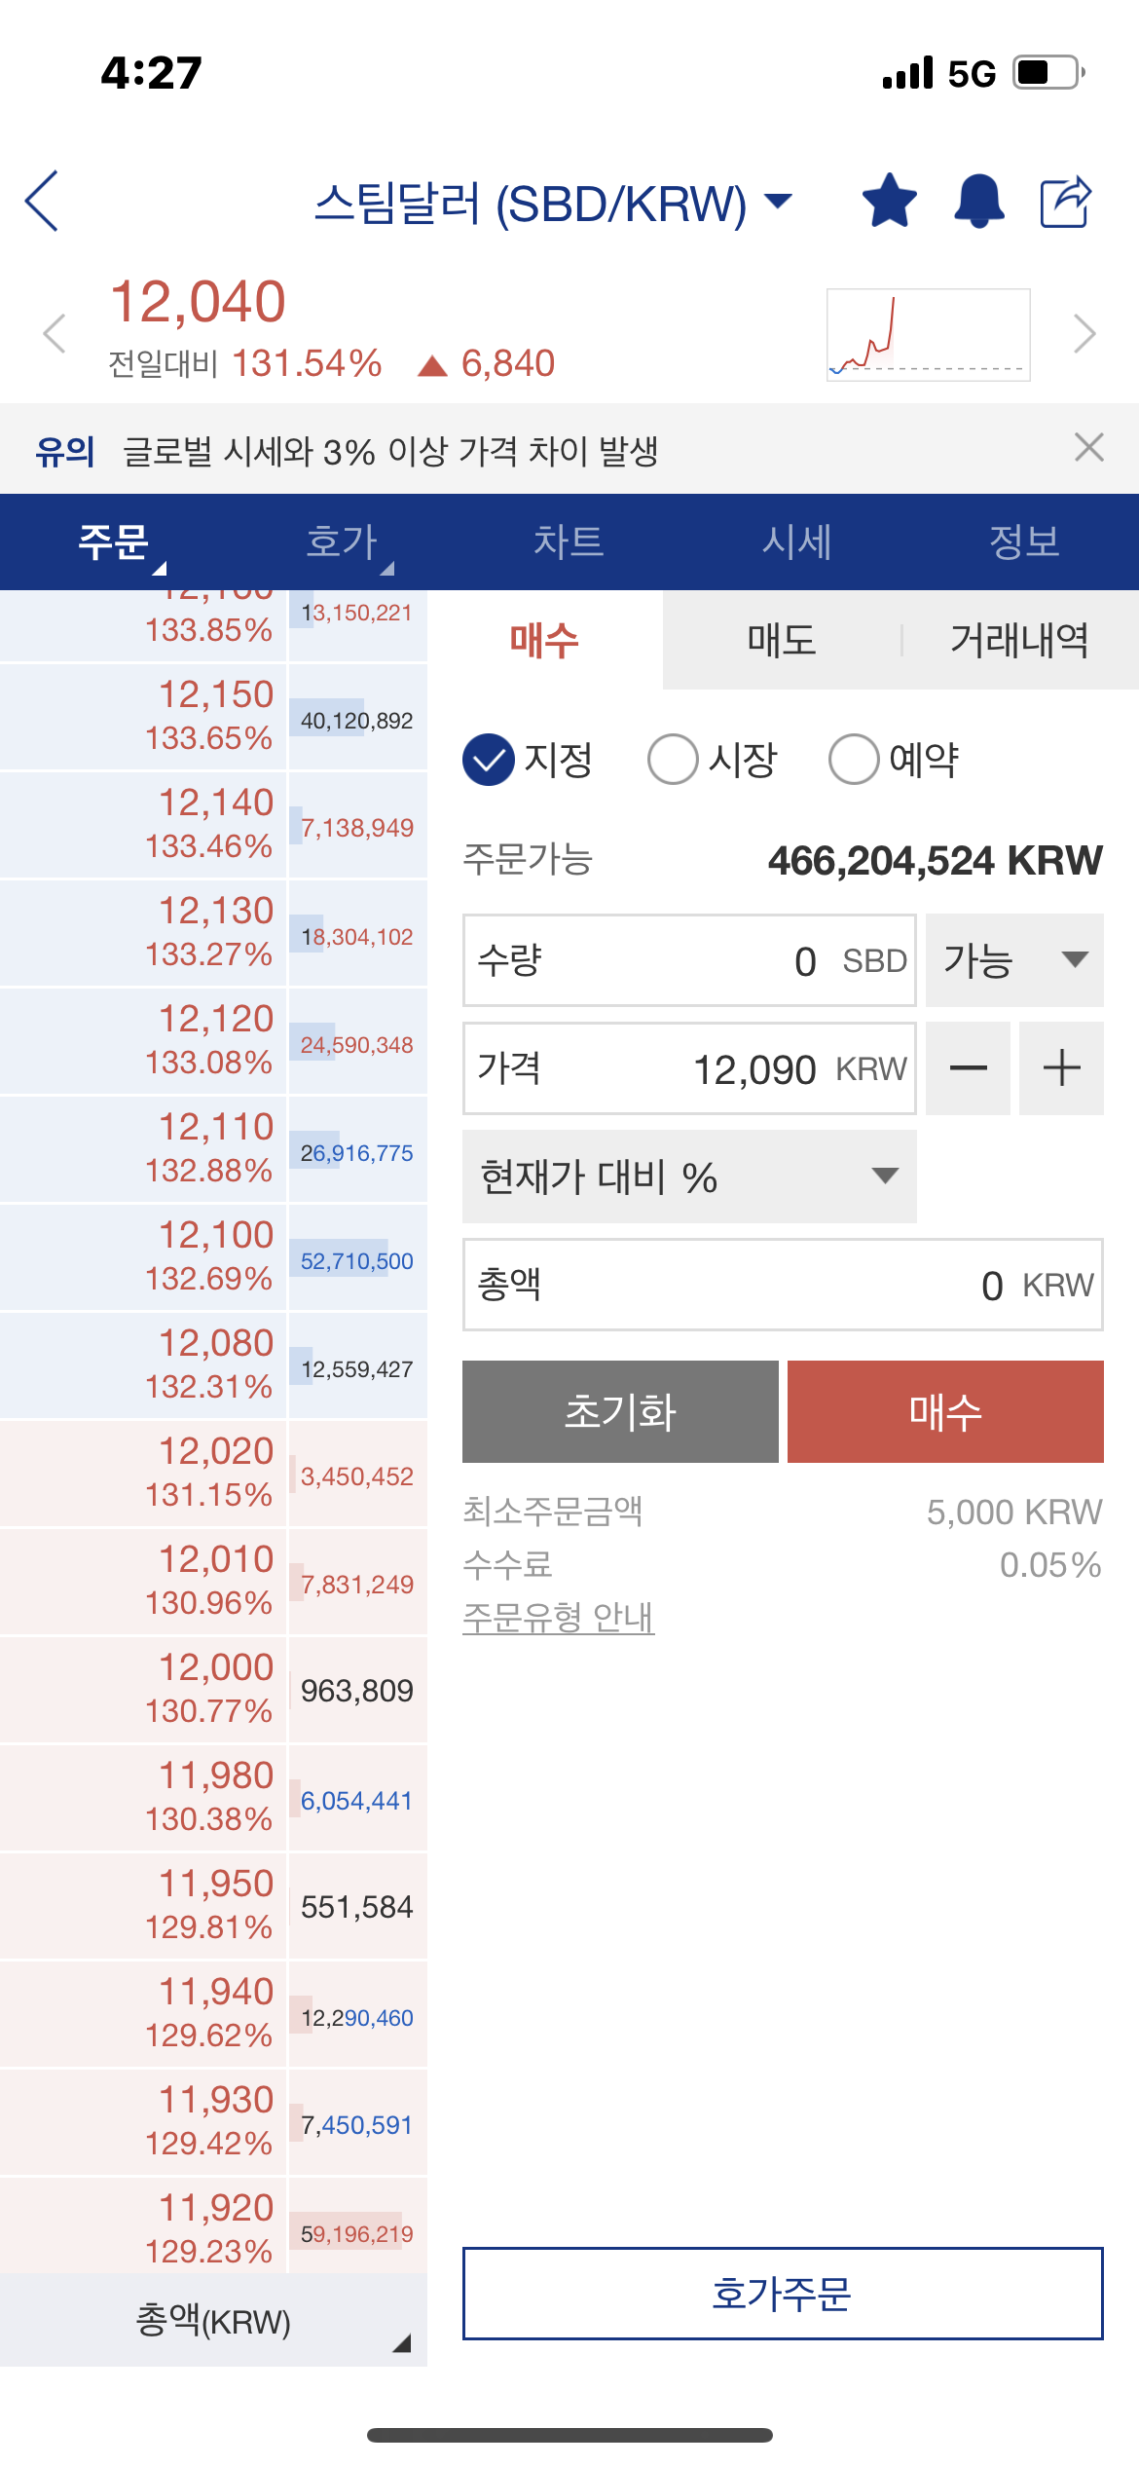Dismiss the 유의 warning banner

[x=1088, y=448]
